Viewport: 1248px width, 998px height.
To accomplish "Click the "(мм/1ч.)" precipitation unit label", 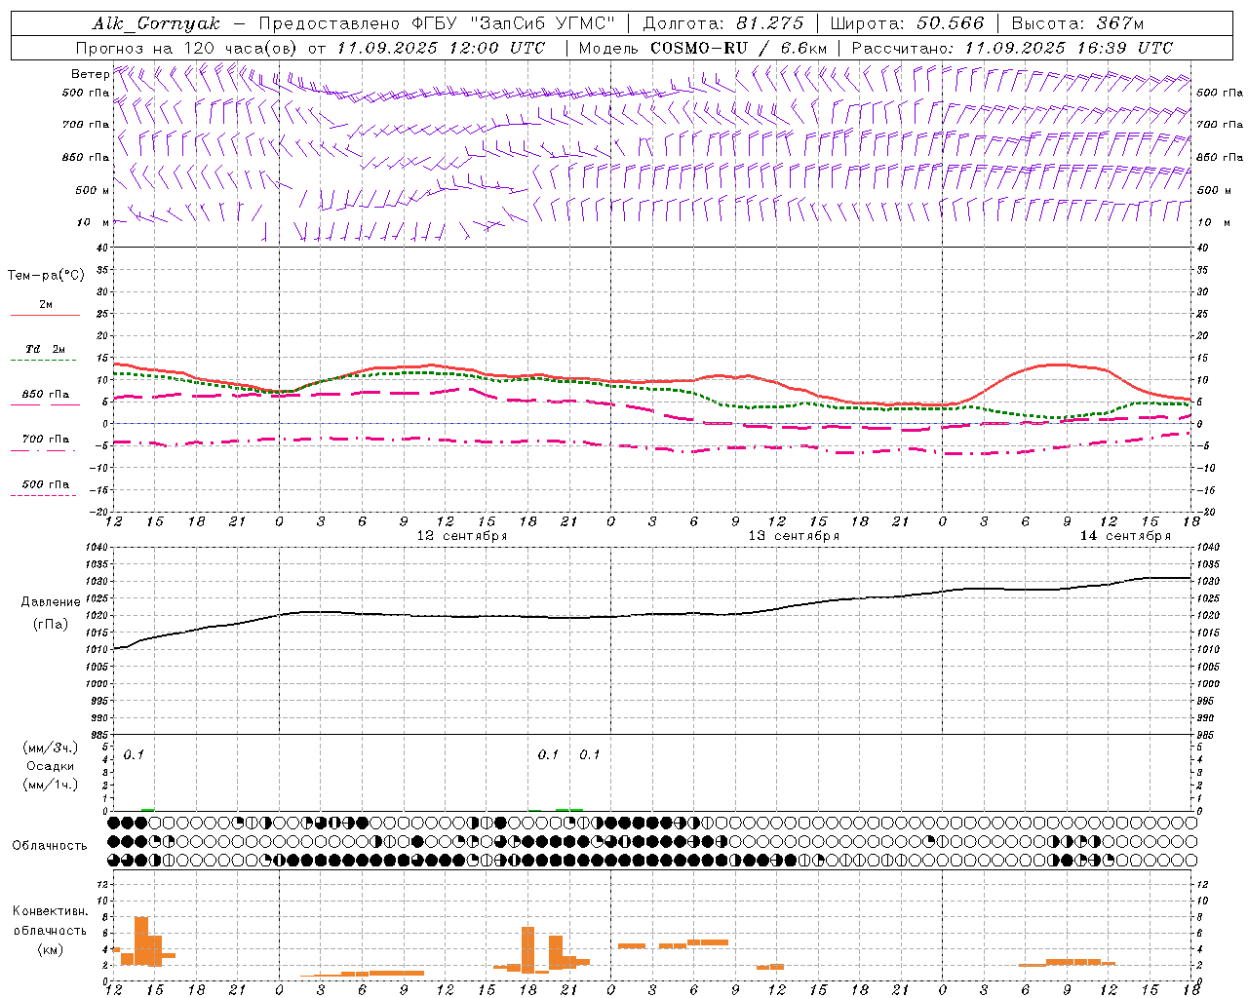I will [51, 785].
